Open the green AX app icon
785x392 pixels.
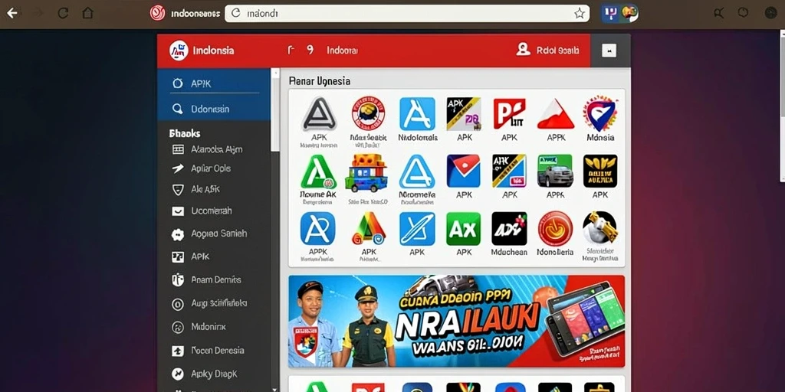[x=463, y=228]
